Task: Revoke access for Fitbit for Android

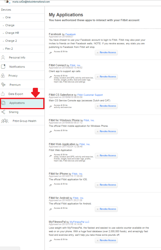Action: click(x=106, y=209)
